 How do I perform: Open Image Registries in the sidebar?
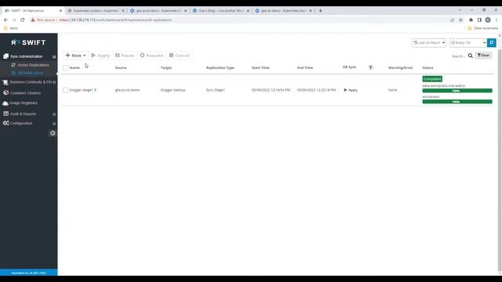[x=24, y=103]
